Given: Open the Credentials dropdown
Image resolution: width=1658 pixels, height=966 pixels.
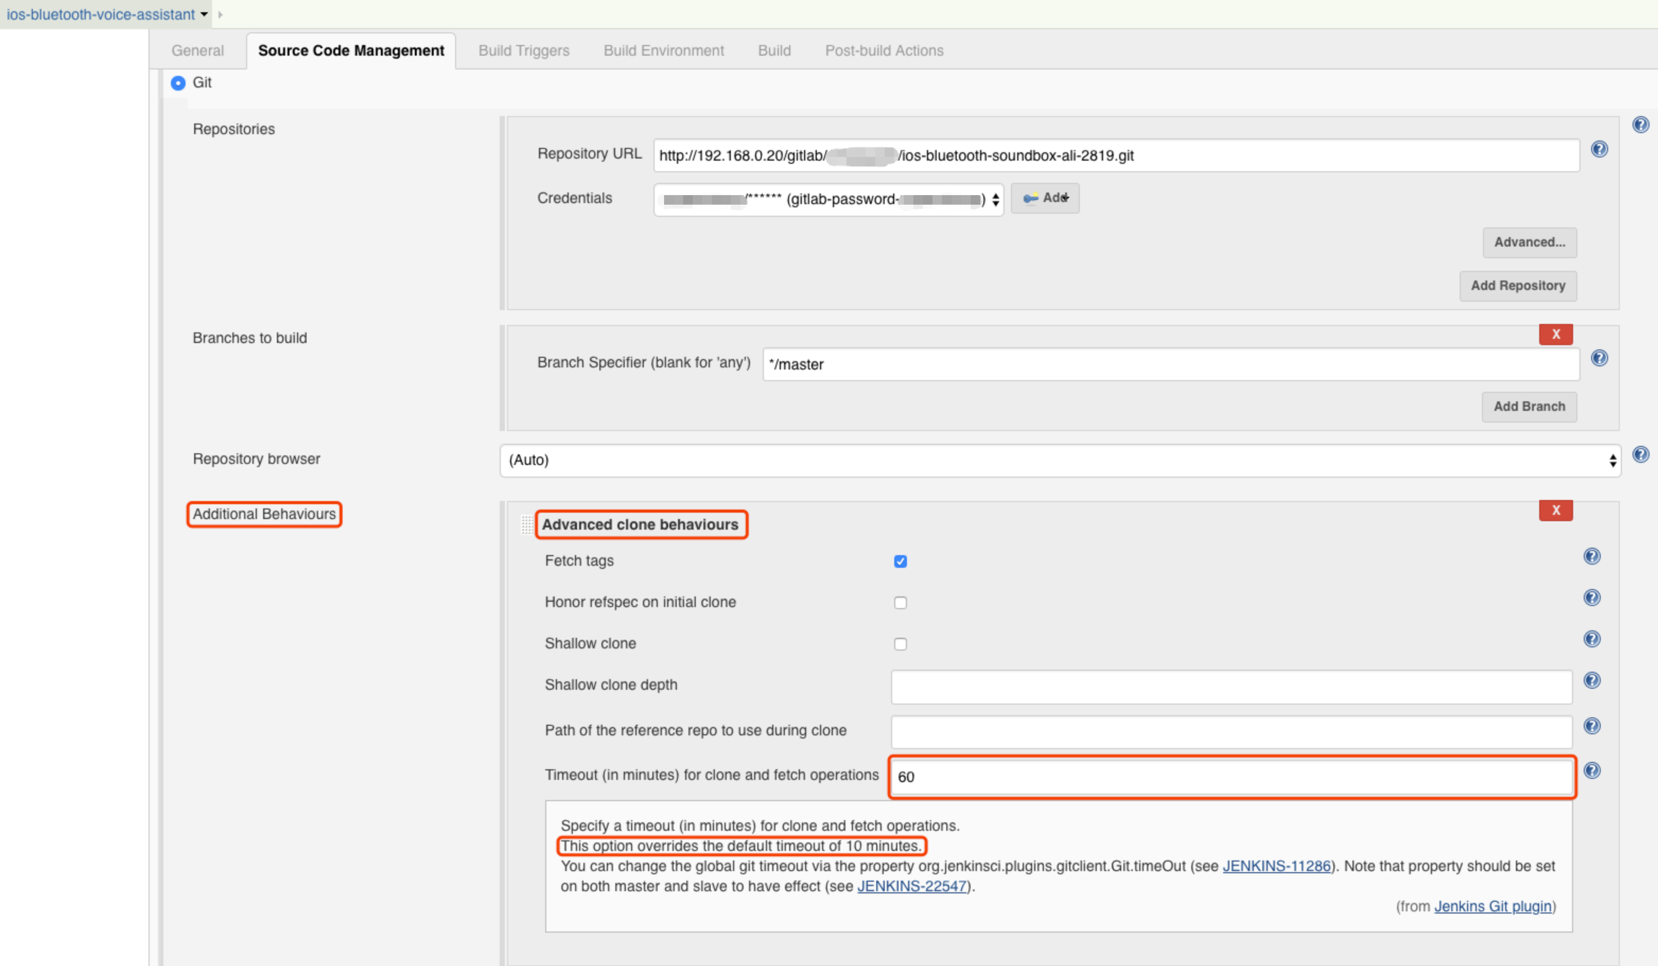Looking at the screenshot, I should [x=828, y=199].
